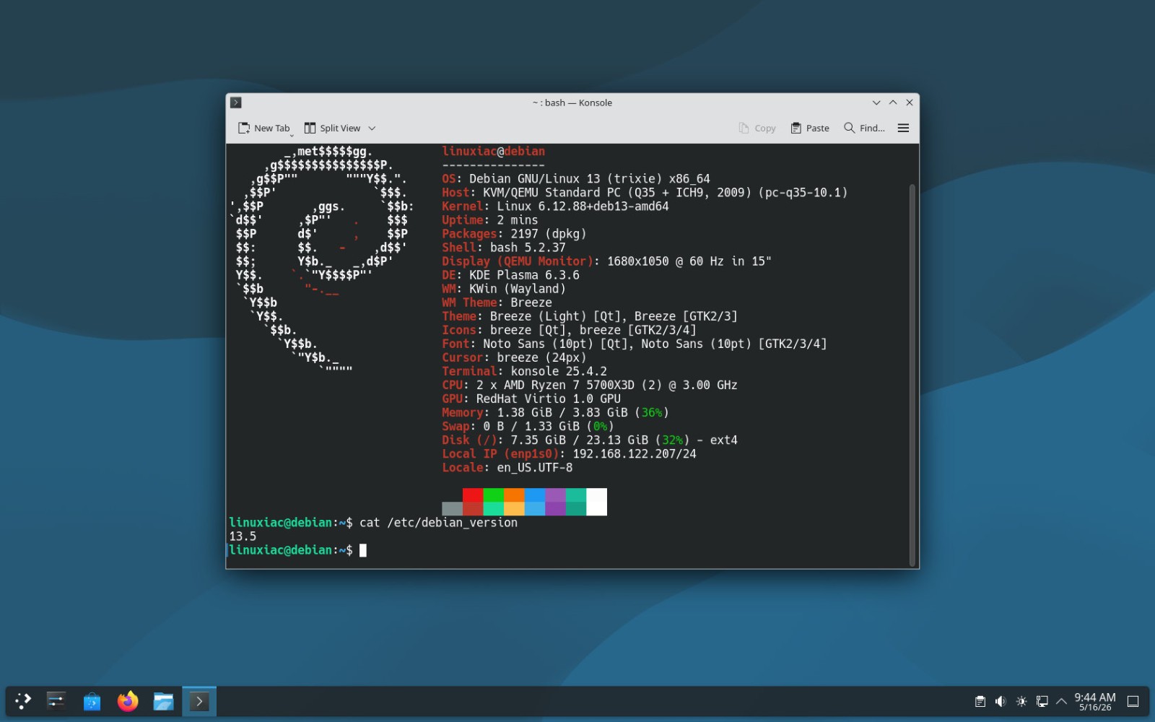Expand hidden system tray icons arrow
This screenshot has width=1155, height=722.
[x=1061, y=701]
